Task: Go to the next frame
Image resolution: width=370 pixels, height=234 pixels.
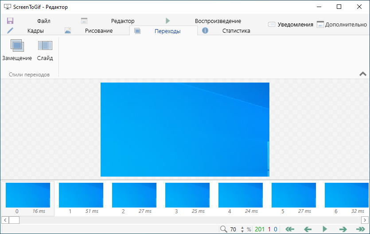Action: pos(343,229)
